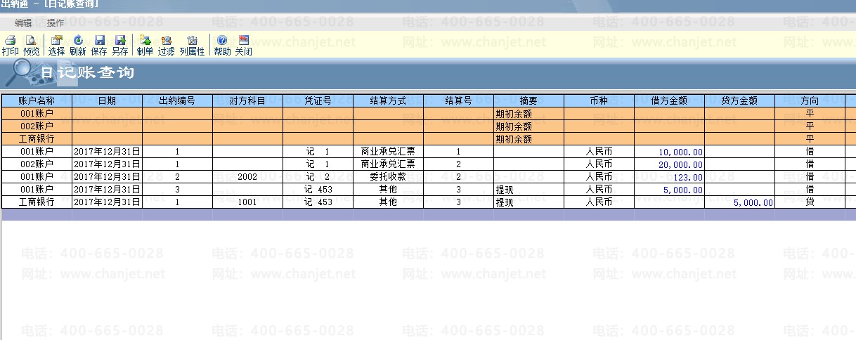
Task: Click the 记 2 voucher number cell
Action: click(318, 177)
